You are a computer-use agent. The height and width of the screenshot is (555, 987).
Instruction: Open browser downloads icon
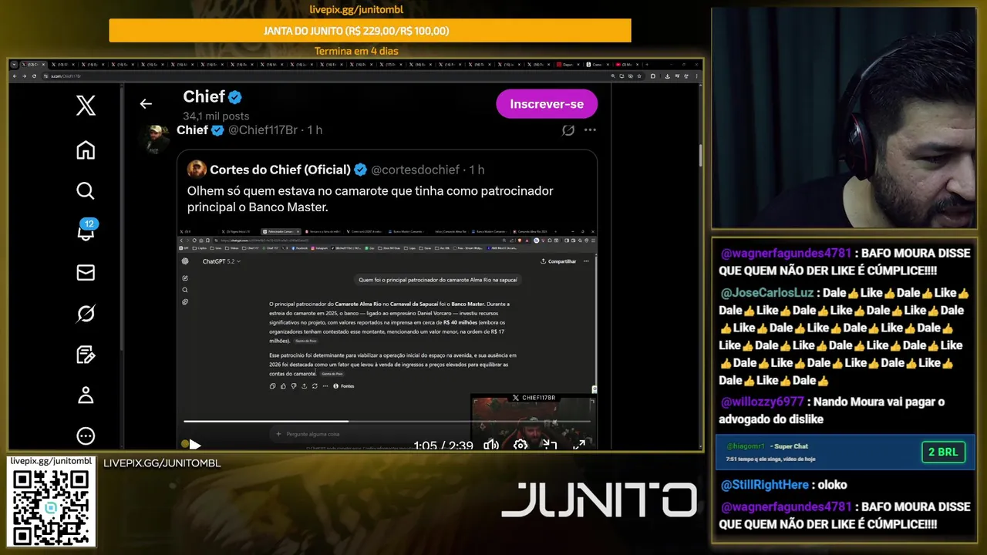click(x=668, y=76)
